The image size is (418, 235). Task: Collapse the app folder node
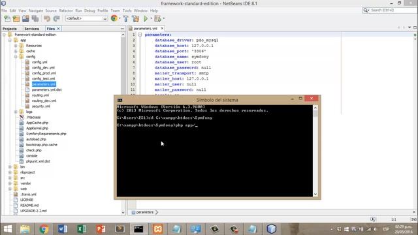click(10, 40)
